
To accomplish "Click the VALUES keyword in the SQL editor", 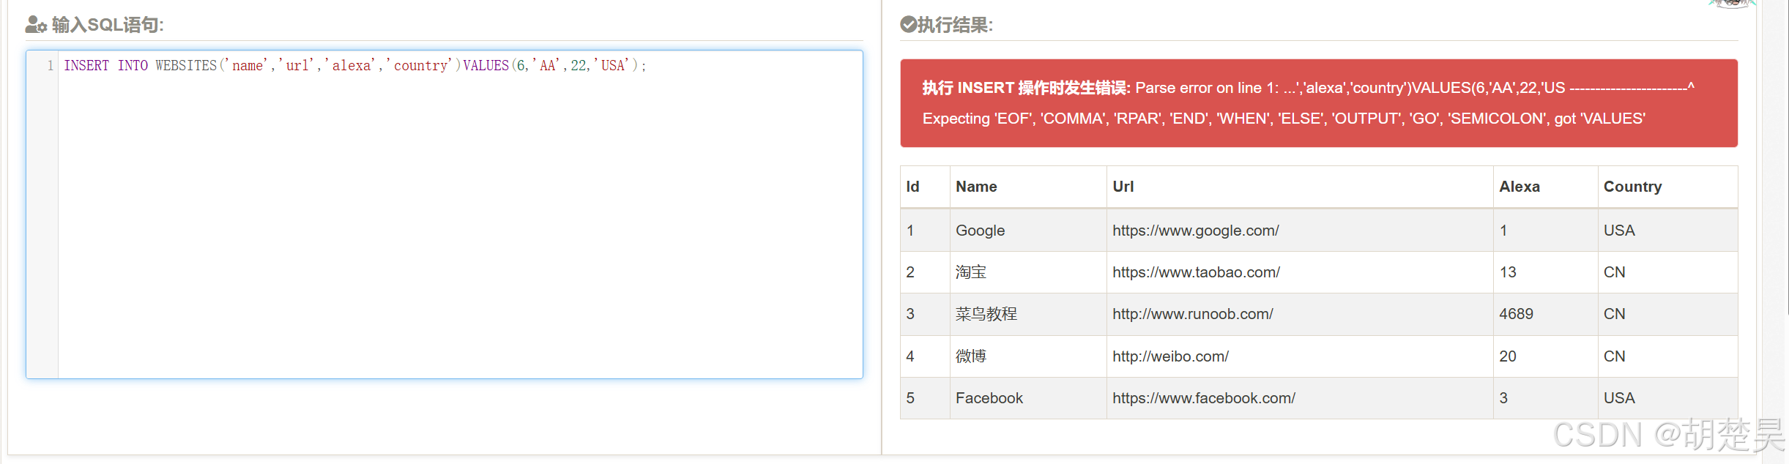I will tap(486, 65).
